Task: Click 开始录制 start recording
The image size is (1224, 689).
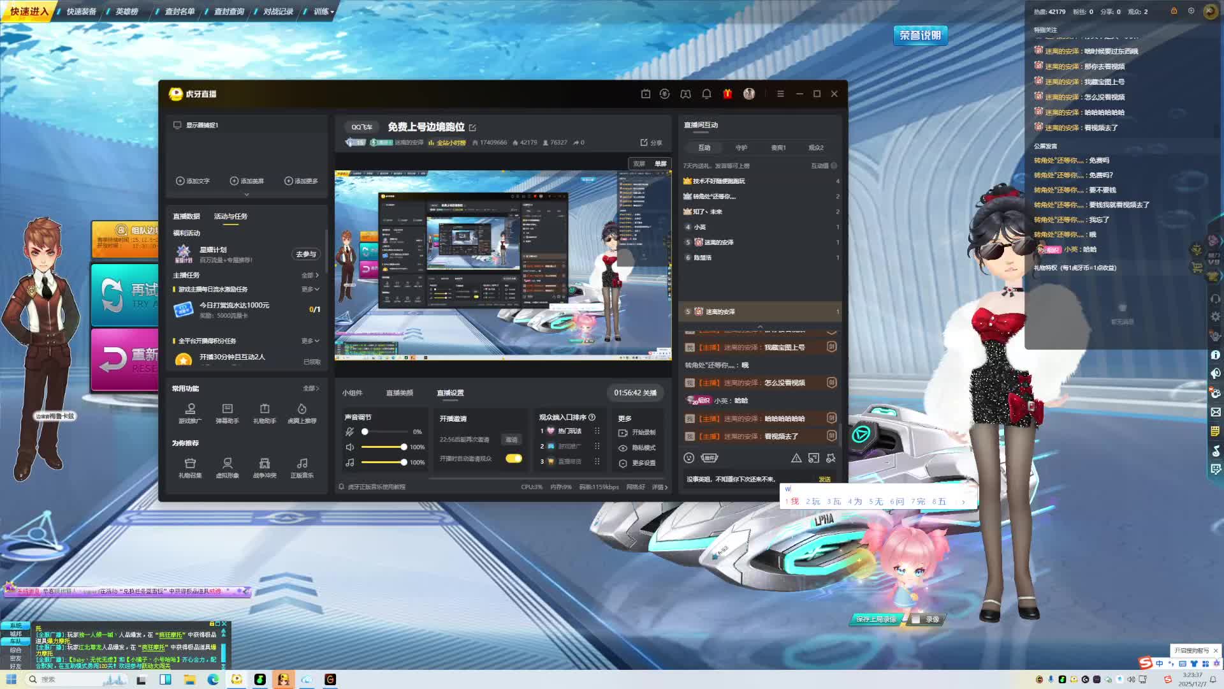Action: coord(637,433)
